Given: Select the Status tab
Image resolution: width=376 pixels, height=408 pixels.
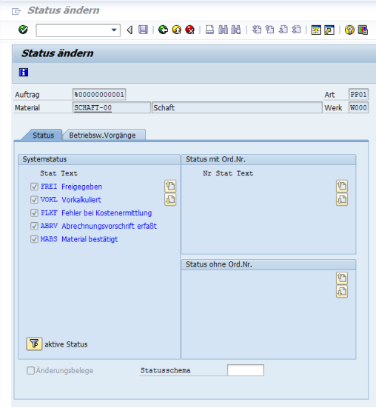Looking at the screenshot, I should point(43,135).
